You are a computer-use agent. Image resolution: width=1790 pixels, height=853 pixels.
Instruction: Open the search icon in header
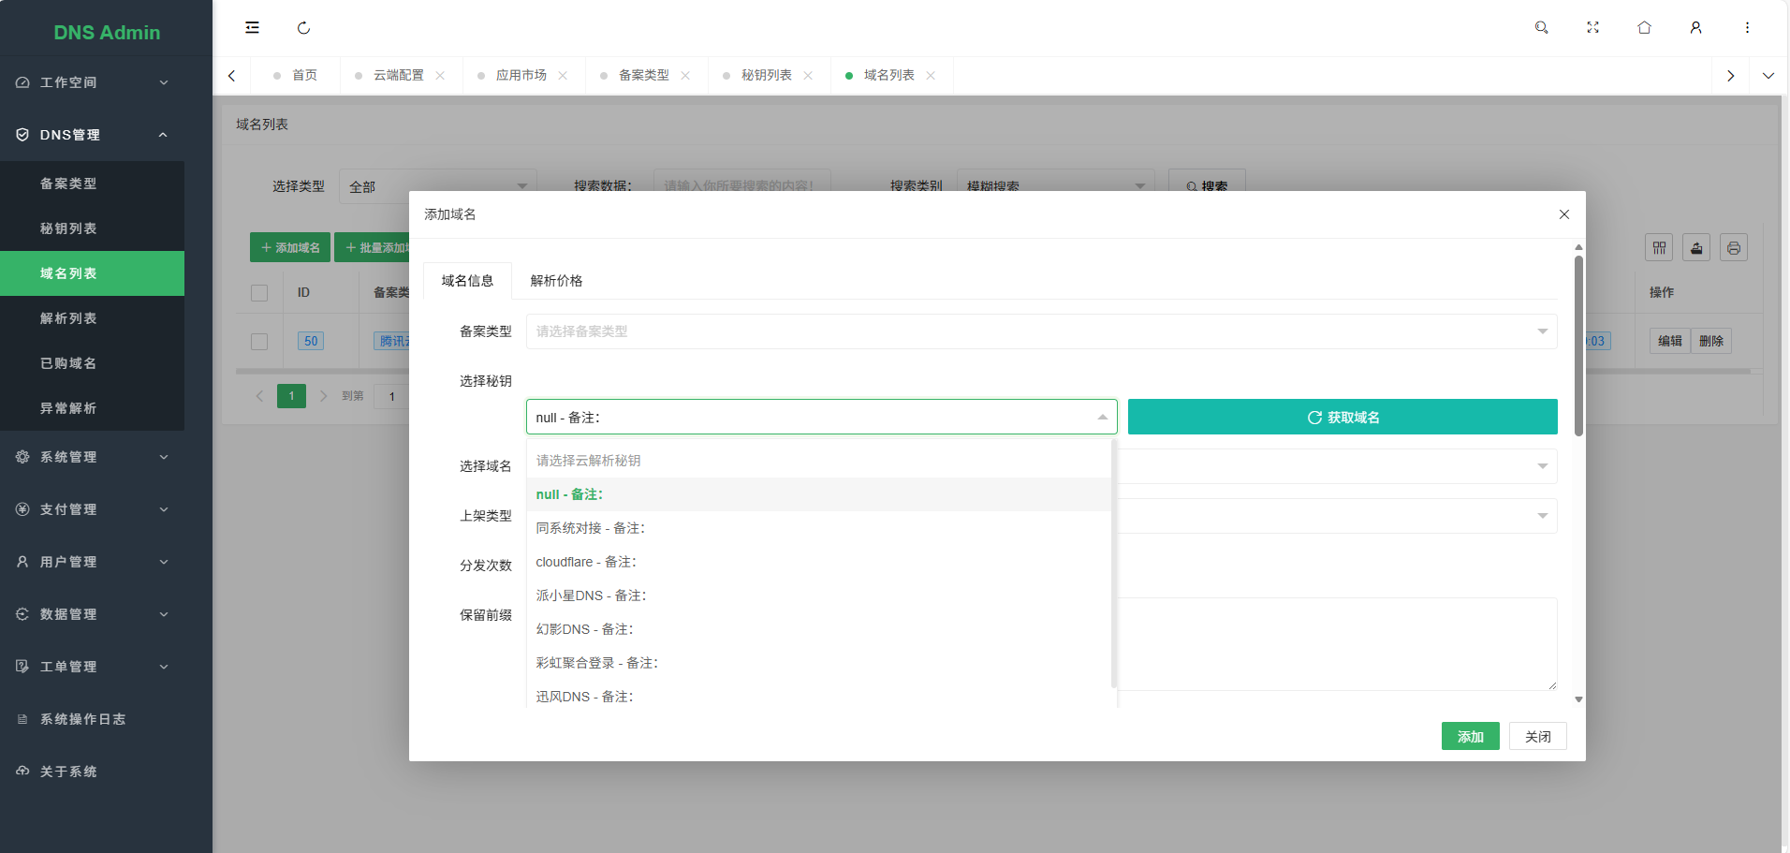tap(1541, 28)
